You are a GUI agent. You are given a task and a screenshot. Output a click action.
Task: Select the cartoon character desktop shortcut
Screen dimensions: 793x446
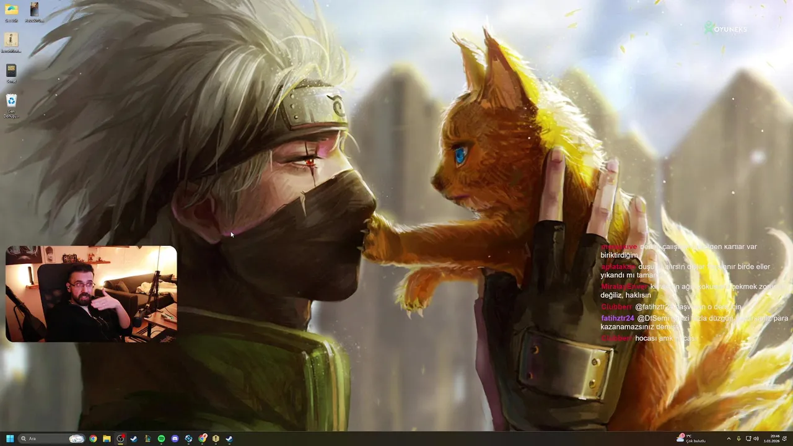tap(11, 43)
